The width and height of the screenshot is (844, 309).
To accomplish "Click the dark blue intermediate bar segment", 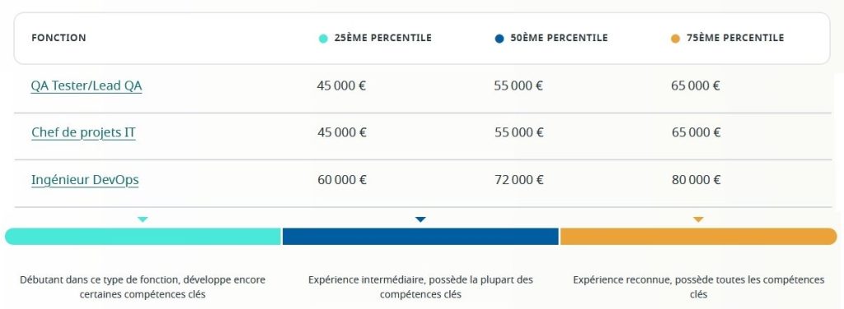I will [420, 237].
